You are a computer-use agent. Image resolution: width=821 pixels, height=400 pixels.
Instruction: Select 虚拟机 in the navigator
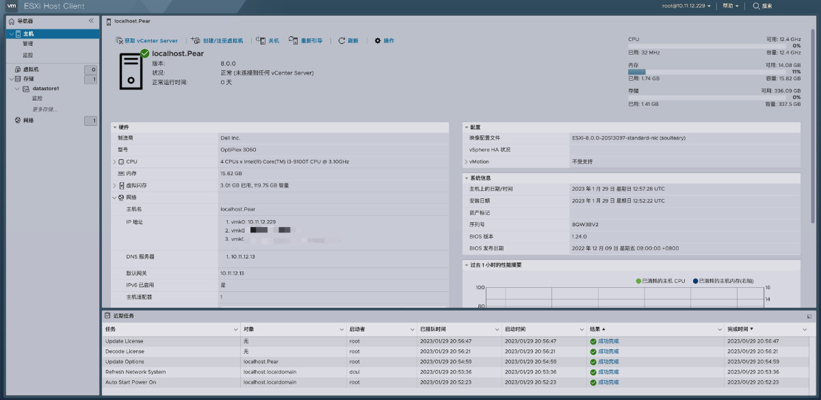31,70
